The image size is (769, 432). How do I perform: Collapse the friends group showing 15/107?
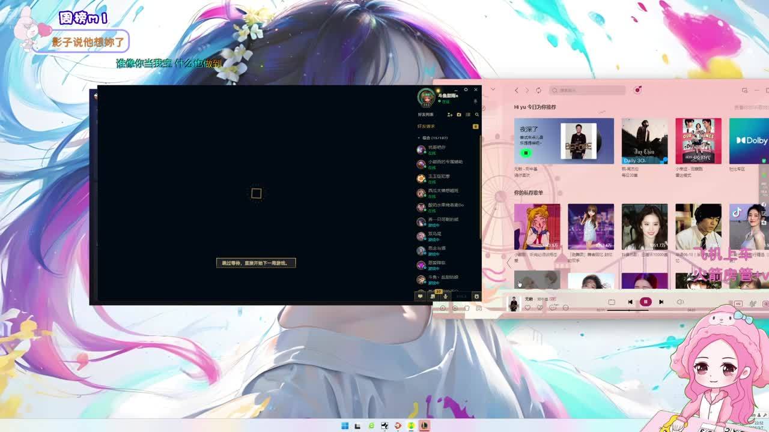coord(419,138)
